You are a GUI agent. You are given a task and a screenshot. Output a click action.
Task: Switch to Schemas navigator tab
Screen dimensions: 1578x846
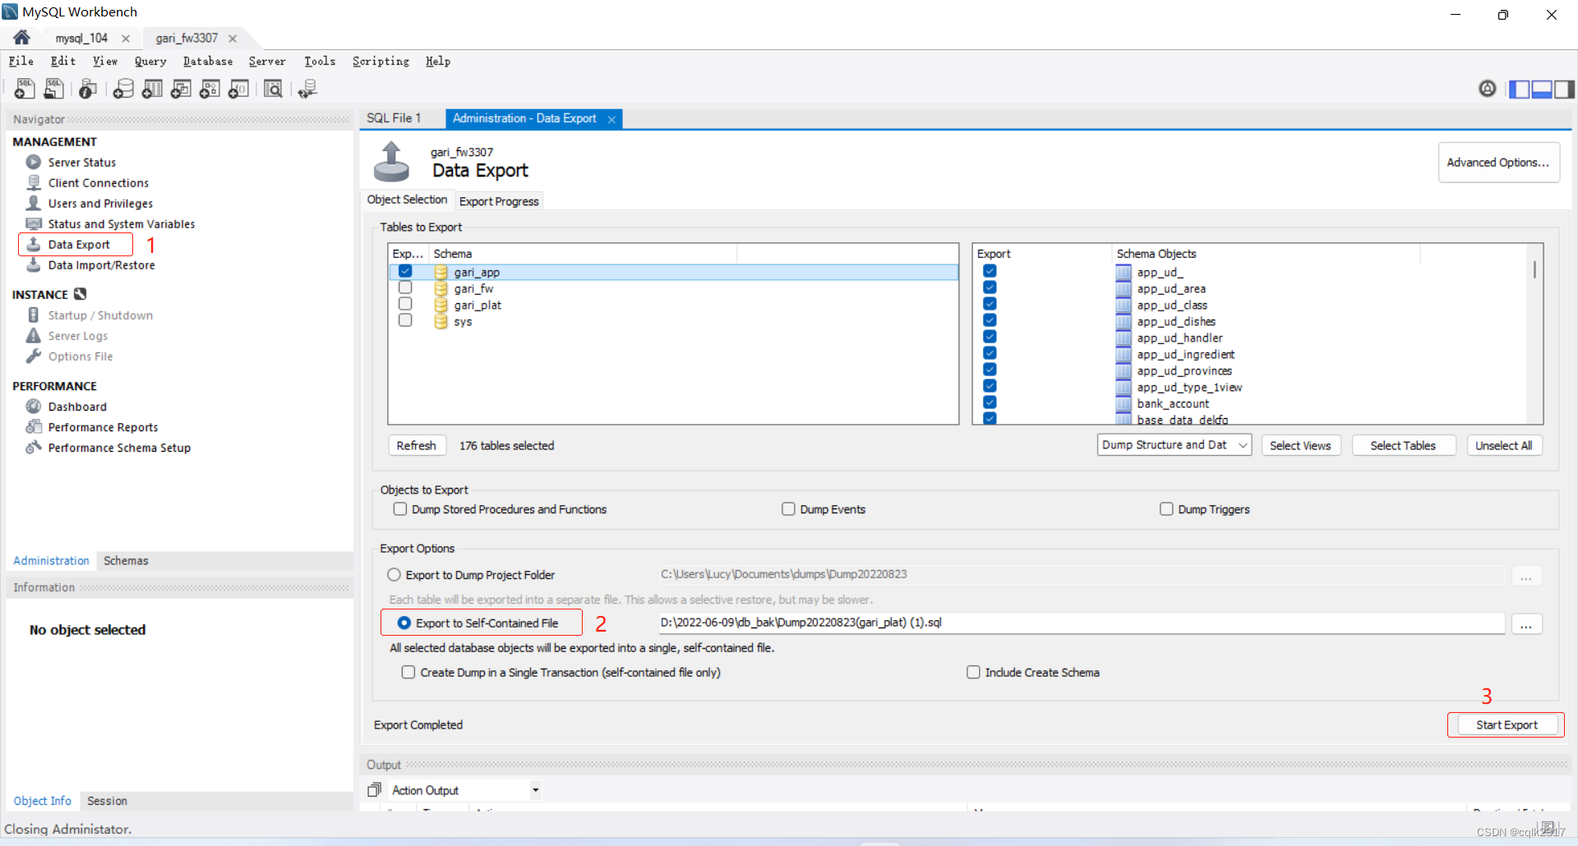[126, 560]
